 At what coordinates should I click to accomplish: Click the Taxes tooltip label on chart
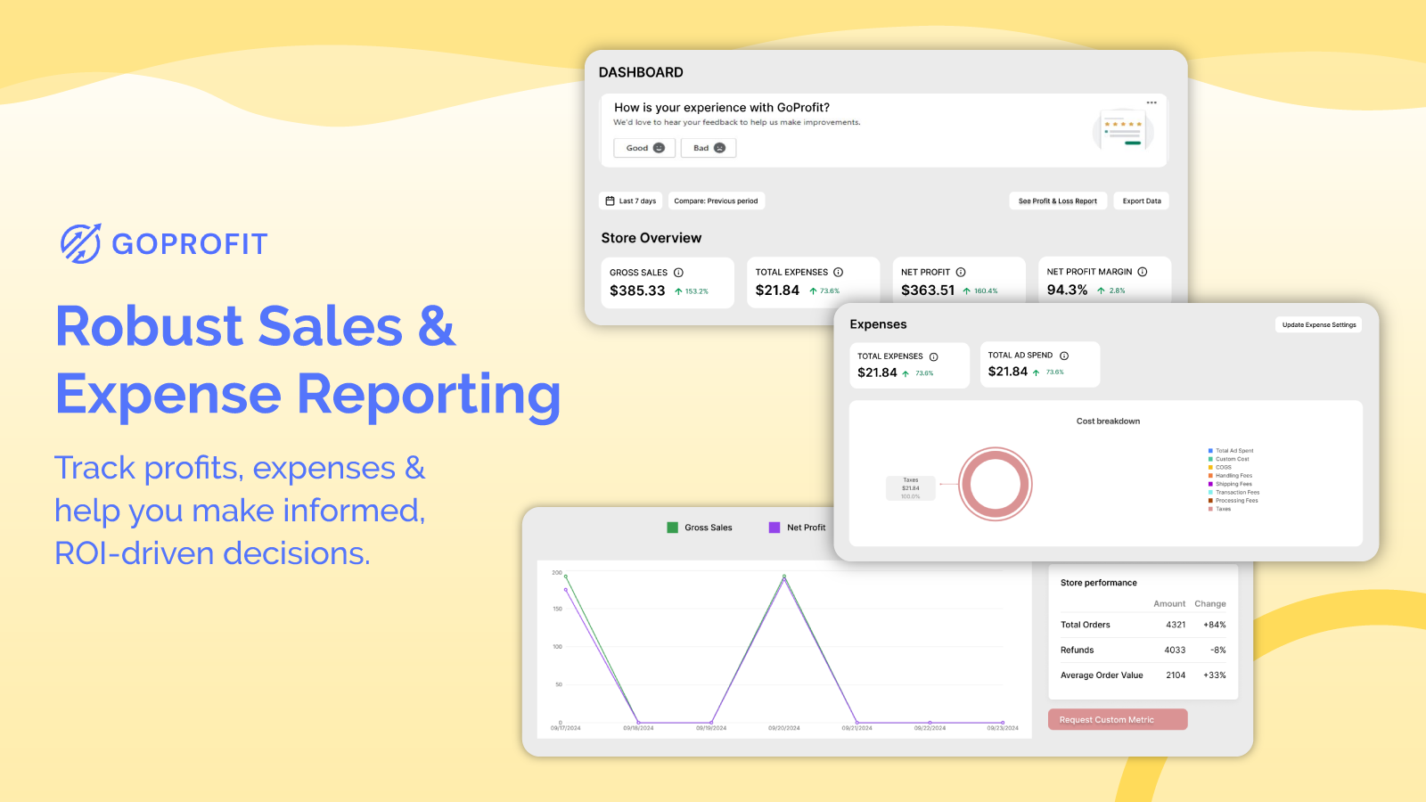tap(911, 487)
